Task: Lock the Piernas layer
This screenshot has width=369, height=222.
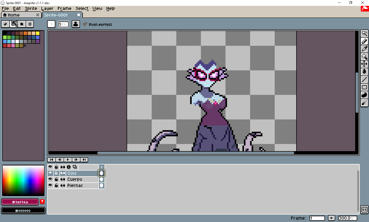Action: point(56,185)
